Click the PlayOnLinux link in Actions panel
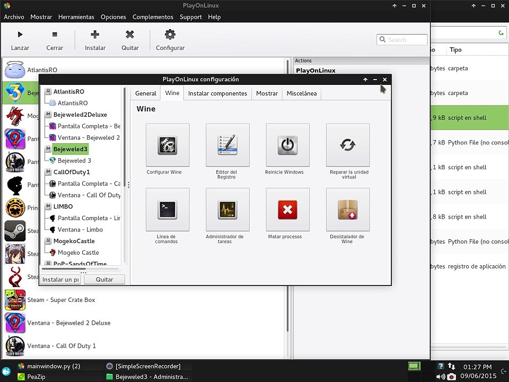The image size is (509, 382). [315, 71]
